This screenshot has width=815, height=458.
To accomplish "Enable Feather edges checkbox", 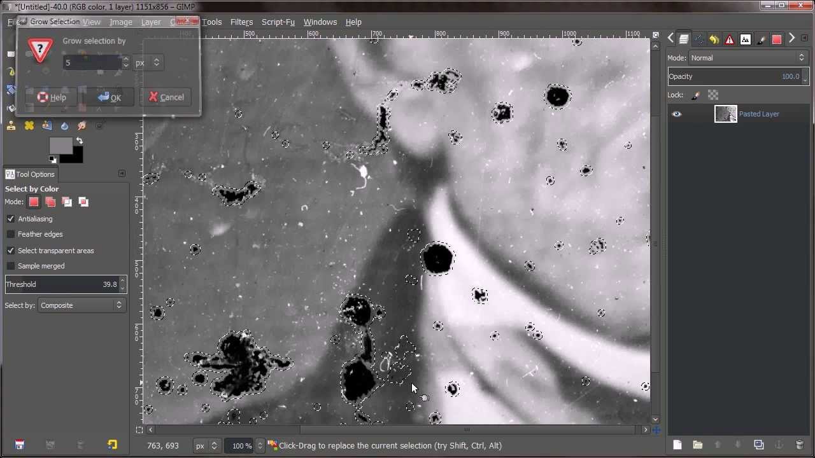I will [11, 234].
